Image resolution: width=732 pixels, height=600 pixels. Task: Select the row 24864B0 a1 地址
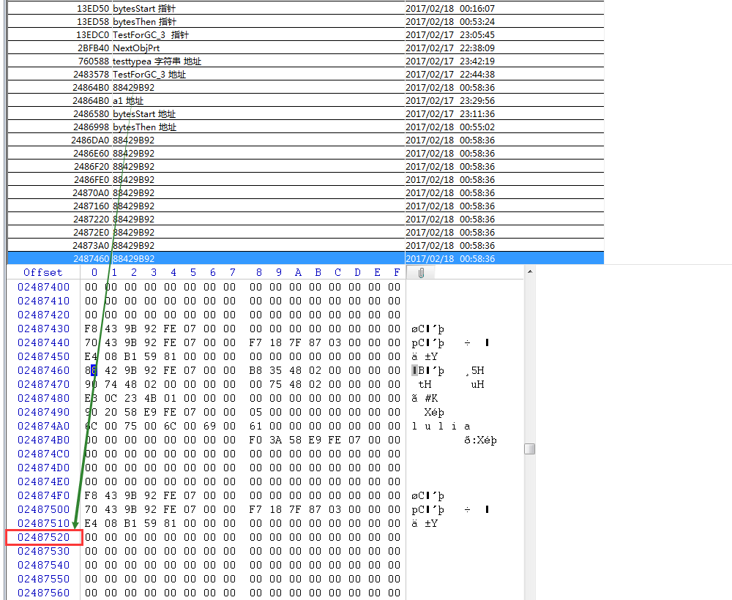pyautogui.click(x=306, y=101)
